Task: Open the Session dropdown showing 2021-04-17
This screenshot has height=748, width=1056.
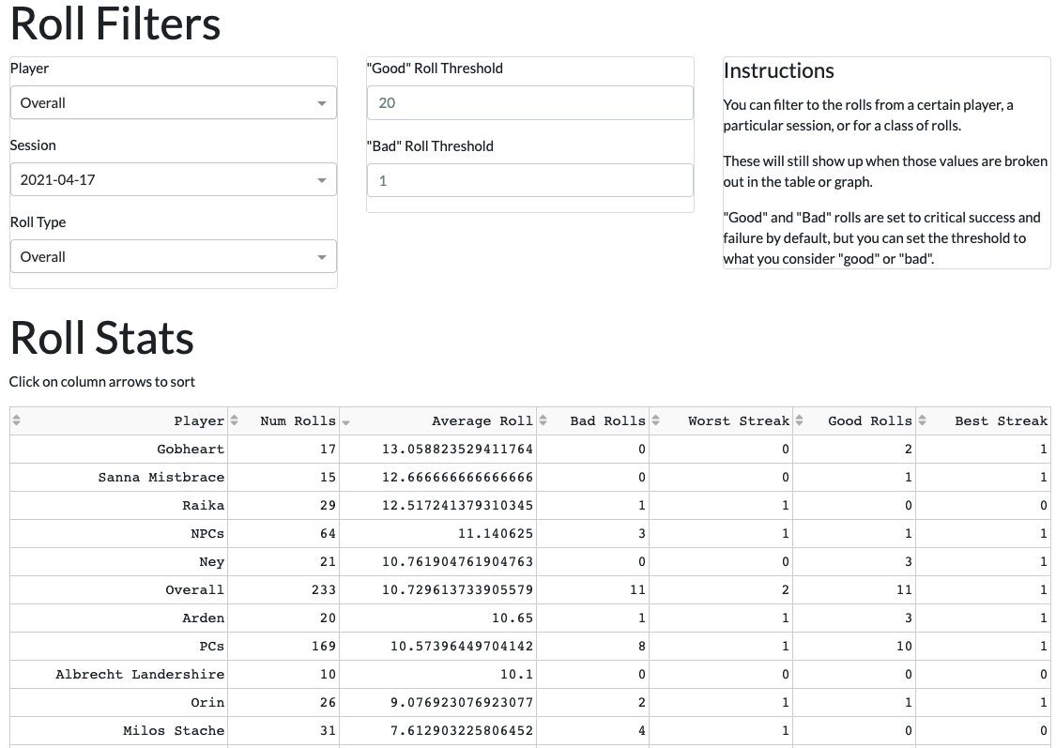Action: pos(173,180)
